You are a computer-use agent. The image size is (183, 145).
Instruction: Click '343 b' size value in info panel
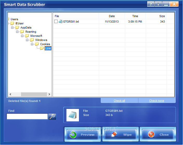click(x=109, y=115)
